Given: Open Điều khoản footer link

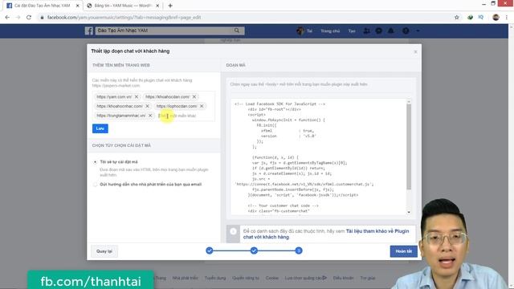Looking at the screenshot, I should click(x=343, y=278).
